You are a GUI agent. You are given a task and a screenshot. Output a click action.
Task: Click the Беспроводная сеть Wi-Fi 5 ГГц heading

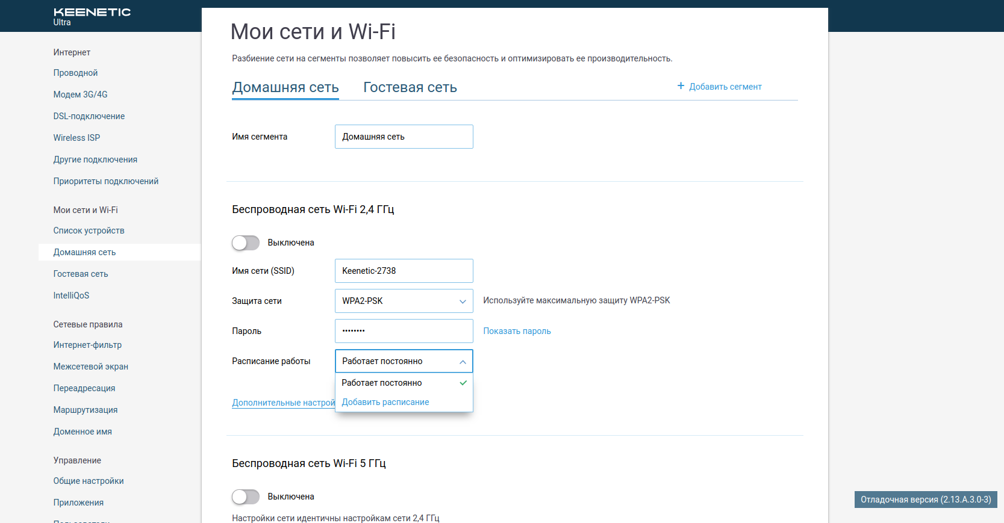click(309, 463)
